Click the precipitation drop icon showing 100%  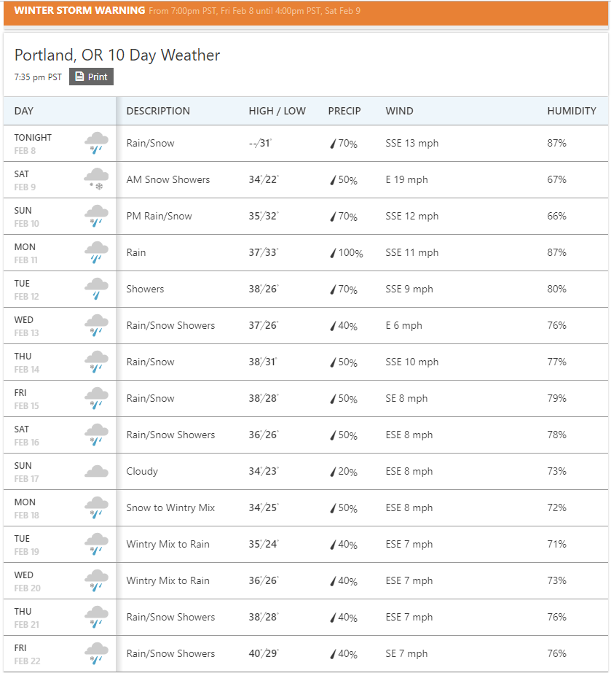tap(333, 253)
